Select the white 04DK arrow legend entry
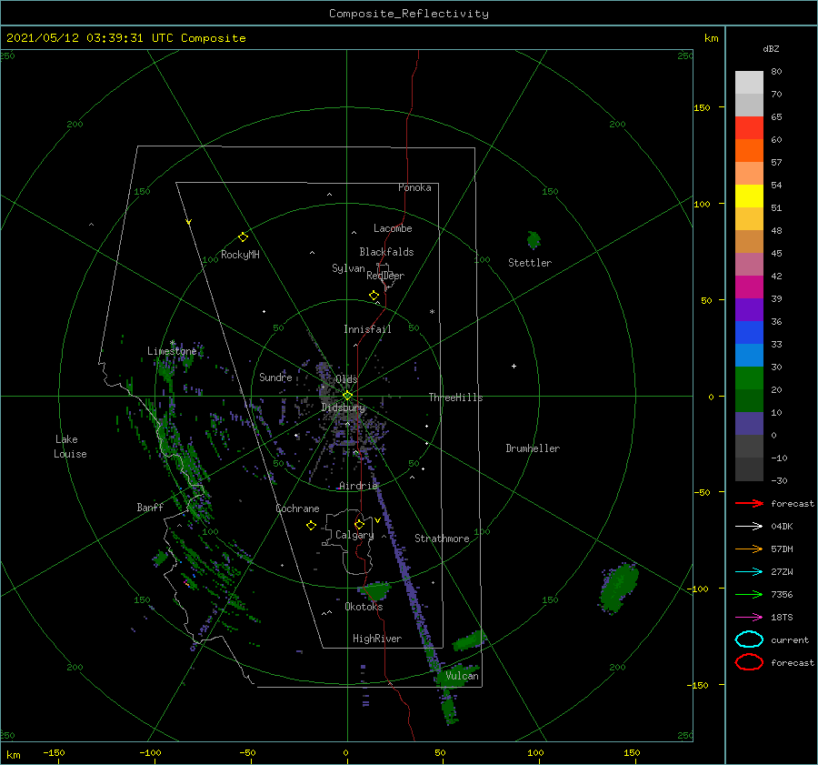818x765 pixels. tap(749, 526)
